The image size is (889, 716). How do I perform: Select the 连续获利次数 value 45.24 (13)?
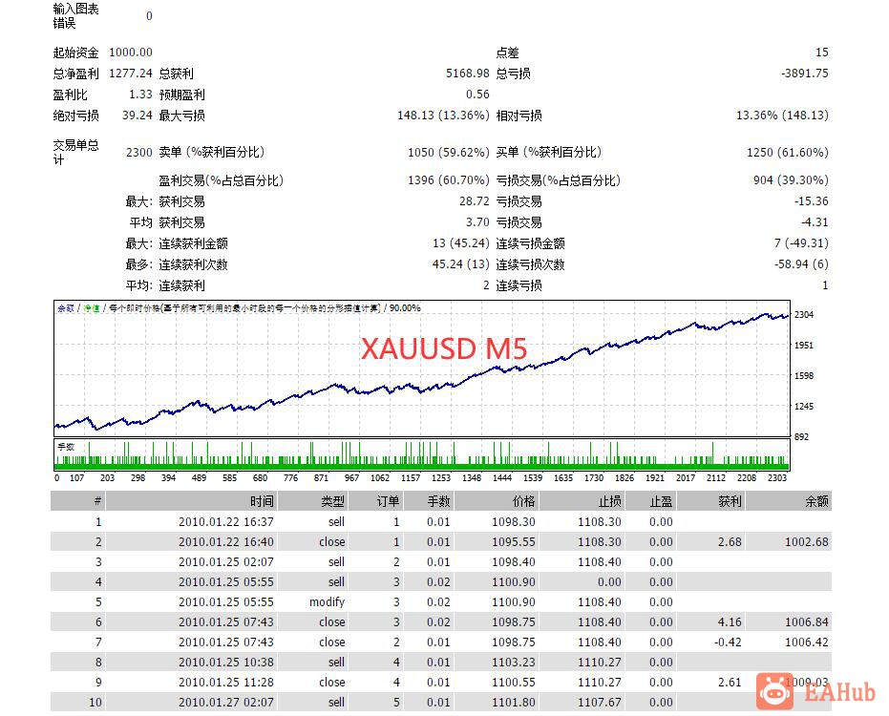(x=460, y=264)
